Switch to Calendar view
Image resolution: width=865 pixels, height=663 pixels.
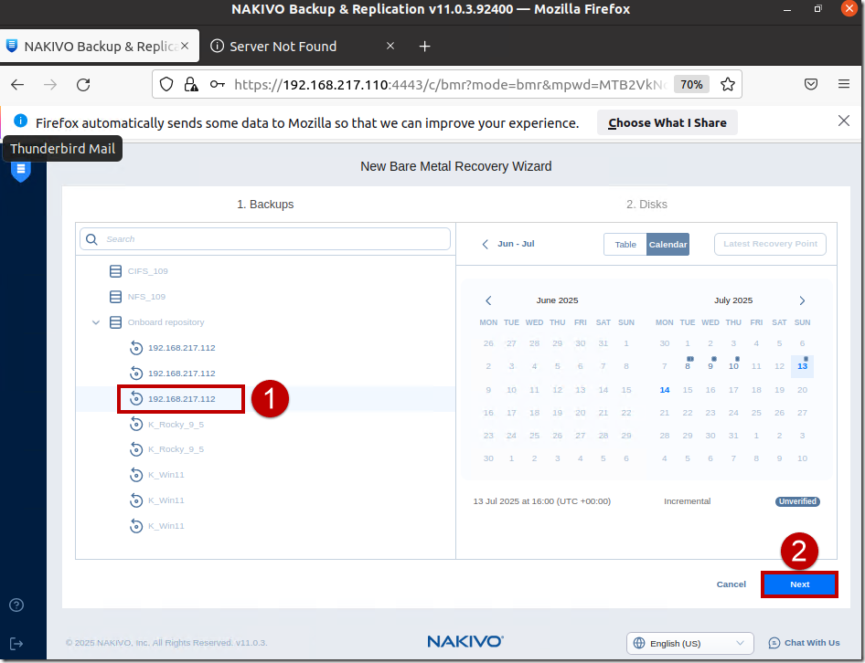667,245
